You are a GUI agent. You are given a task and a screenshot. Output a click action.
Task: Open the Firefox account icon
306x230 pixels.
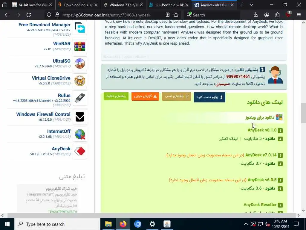click(267, 15)
